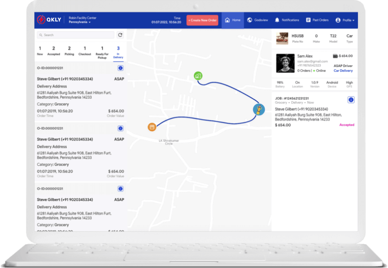Switch to the Picking tab
The image size is (388, 268).
pos(69,51)
